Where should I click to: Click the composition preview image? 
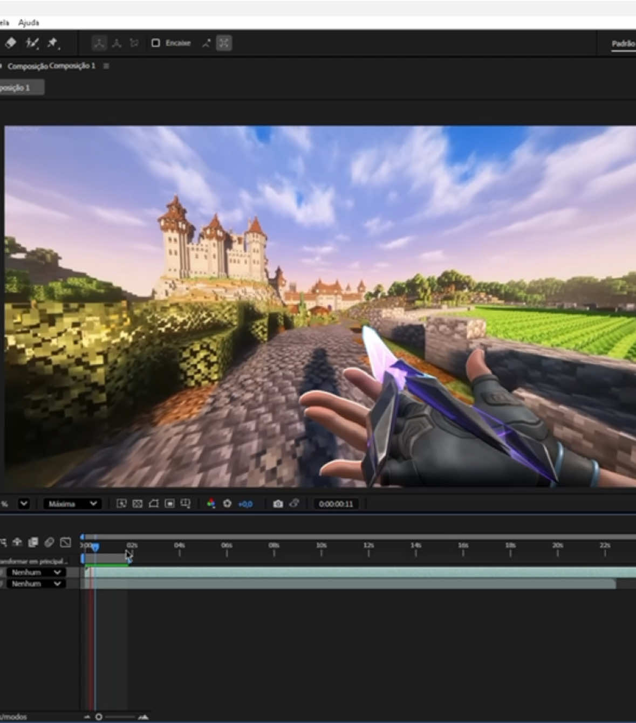pos(320,306)
